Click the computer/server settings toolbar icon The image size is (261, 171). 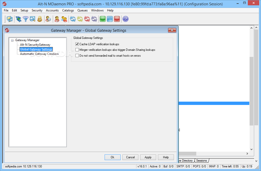pyautogui.click(x=10, y=19)
